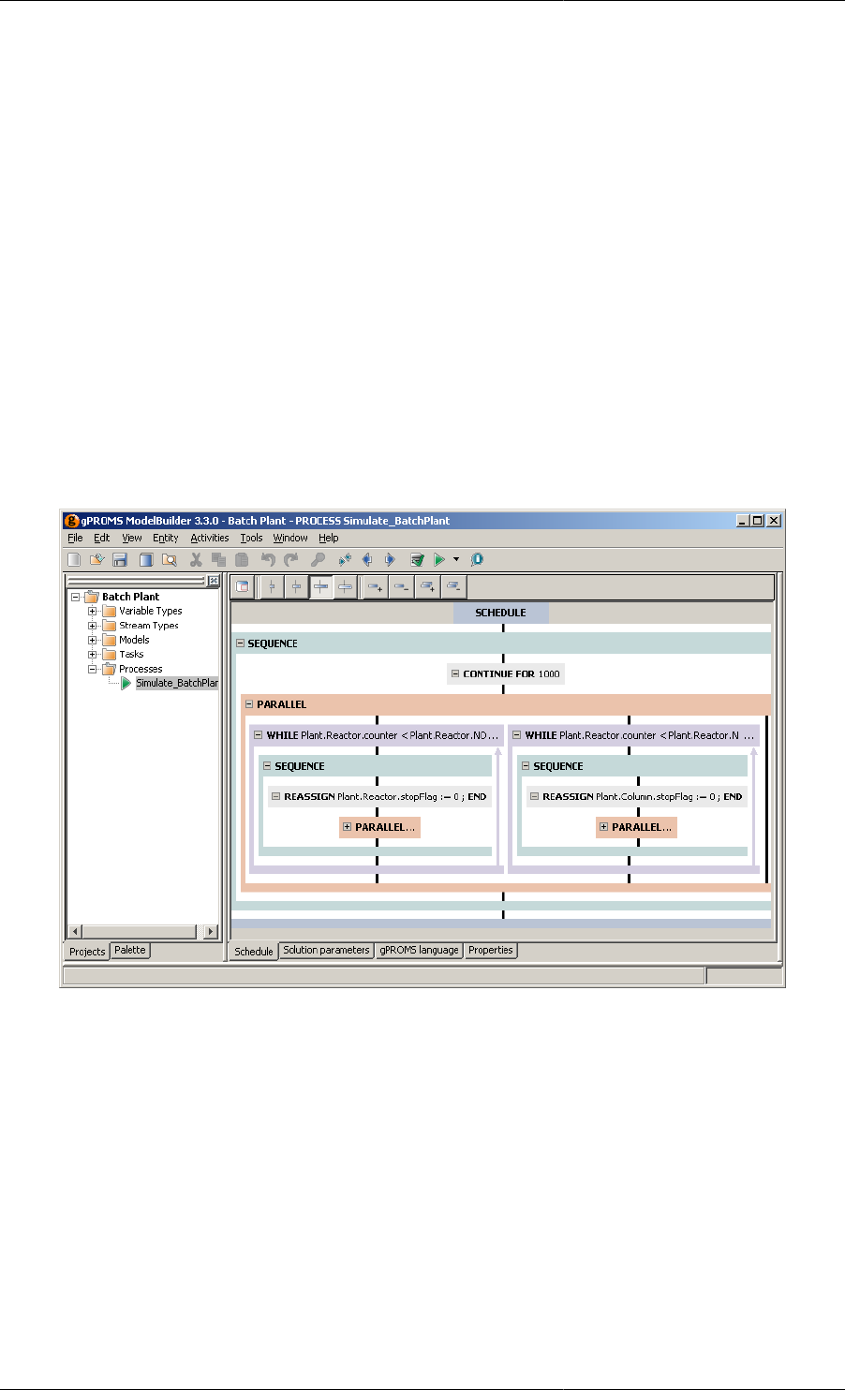Click the Paste clipboard icon
Screen dimensions: 845x1390
242,560
